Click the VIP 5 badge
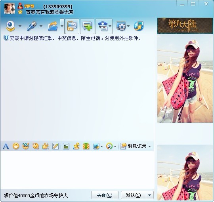Viewport: 214px width, 202px height. point(29,6)
